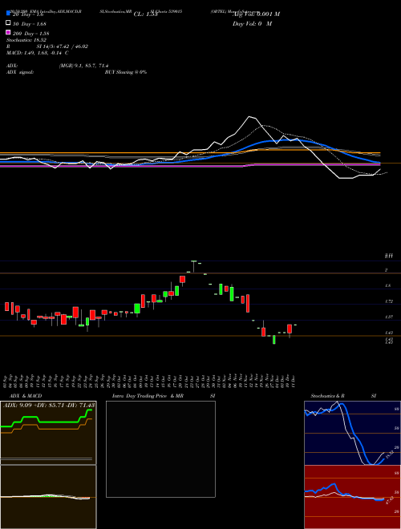This screenshot has height=529, width=401.
Task: Click the 'SI 14/5: 47.42 / 46.02' value
Action: click(62, 46)
